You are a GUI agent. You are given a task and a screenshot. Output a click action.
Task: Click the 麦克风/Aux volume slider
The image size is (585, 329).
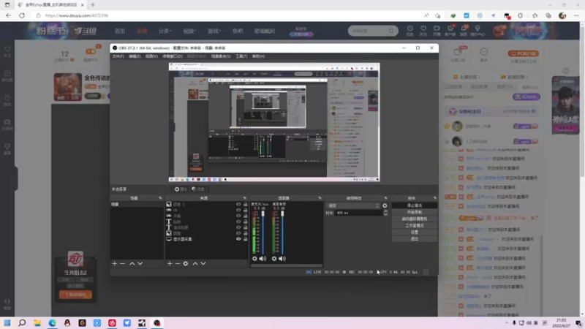click(263, 232)
